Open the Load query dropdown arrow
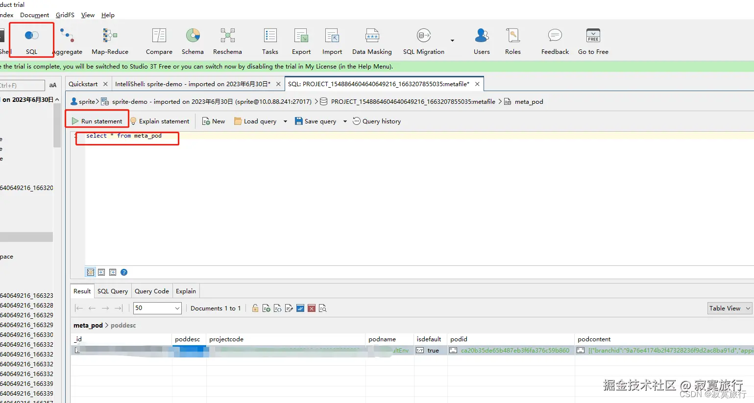Screen dimensions: 754x403 (286, 121)
